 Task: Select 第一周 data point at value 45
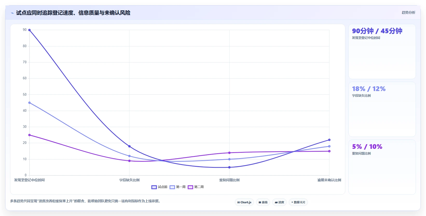click(x=29, y=103)
